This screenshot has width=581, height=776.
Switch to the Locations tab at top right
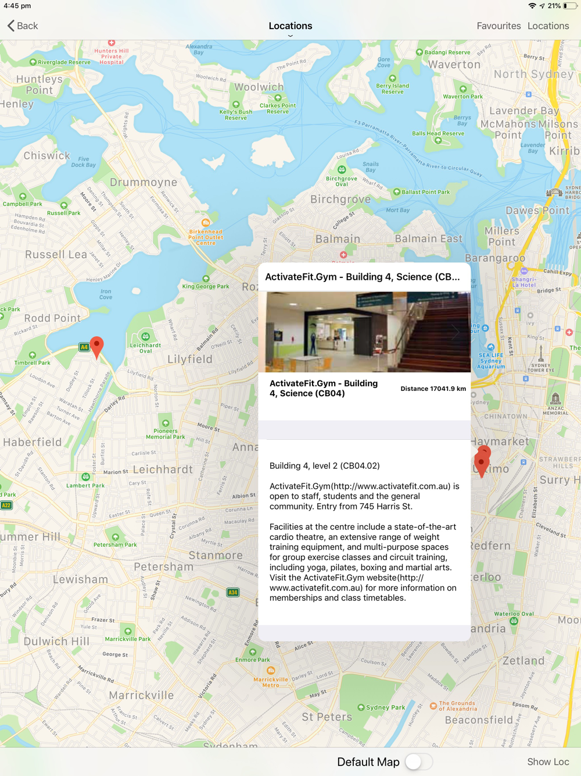tap(548, 26)
